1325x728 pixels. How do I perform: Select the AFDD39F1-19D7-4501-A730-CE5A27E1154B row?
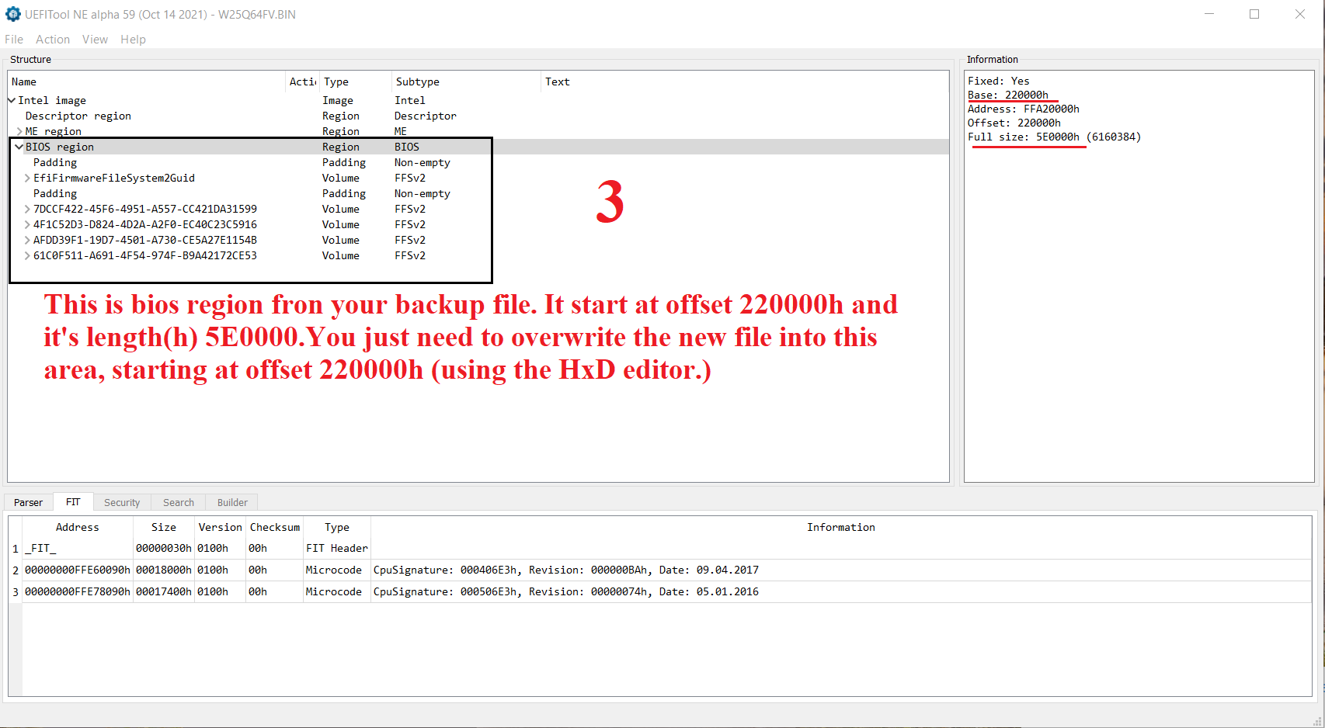click(478, 240)
